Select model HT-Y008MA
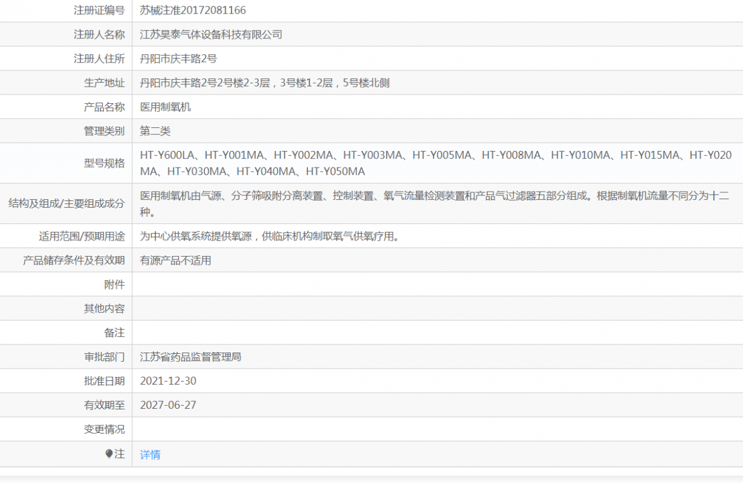 [511, 155]
